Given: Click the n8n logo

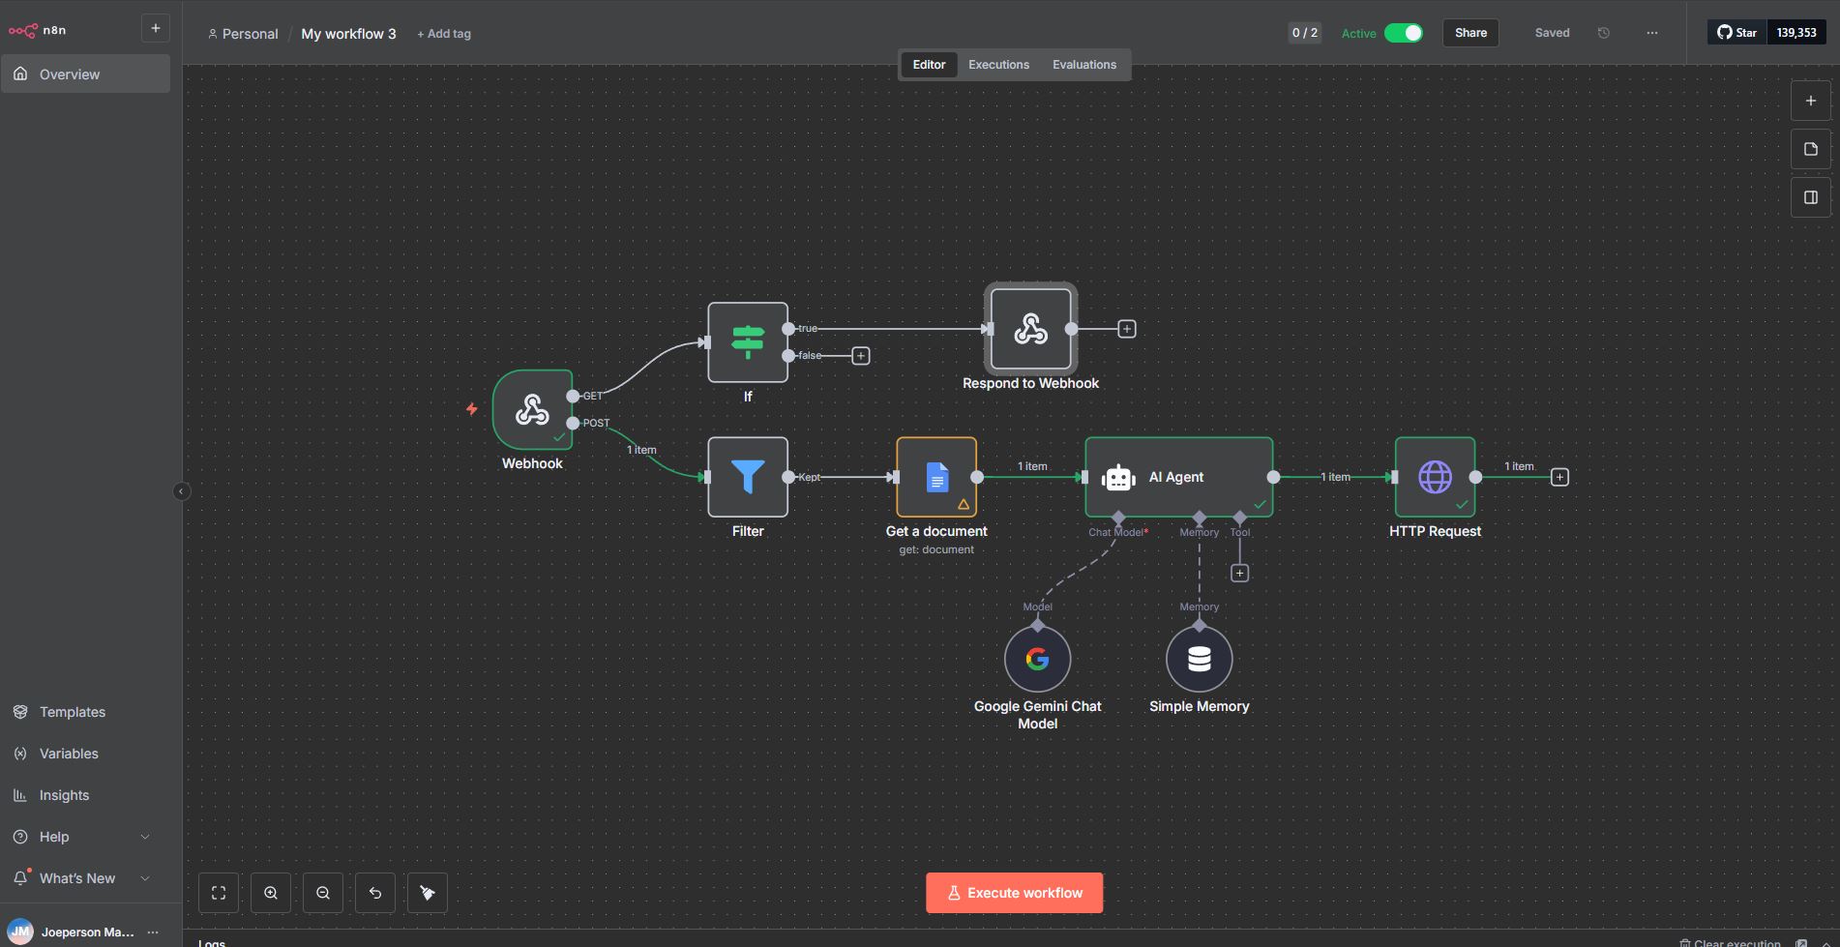Looking at the screenshot, I should [38, 30].
